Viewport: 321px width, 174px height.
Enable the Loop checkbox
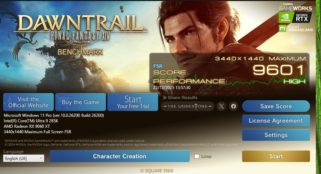[197, 157]
